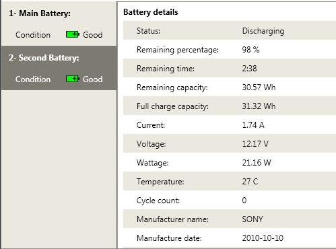The image size is (336, 249).
Task: Select the Cycle count value 0
Action: [x=244, y=201]
